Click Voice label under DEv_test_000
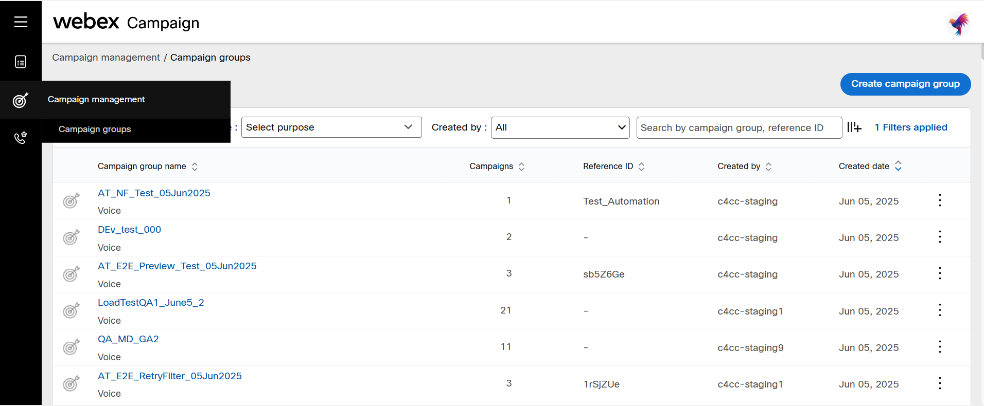 [x=109, y=248]
